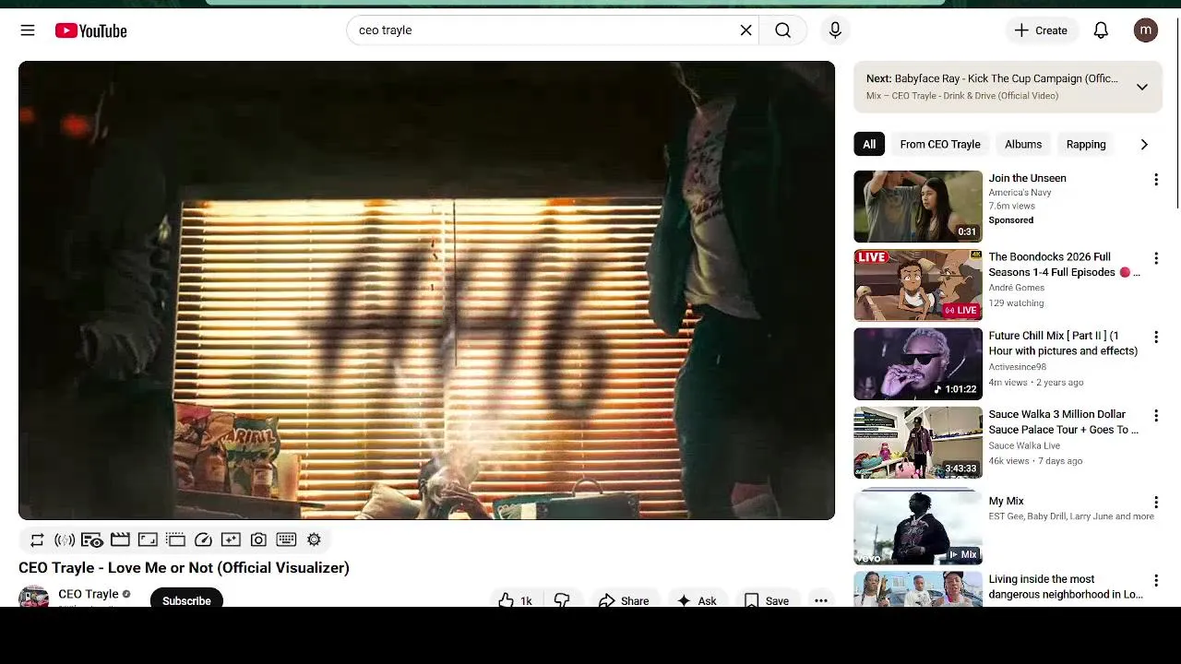Screen dimensions: 1181x664
Task: Open video filters with the sparkle icon
Action: click(231, 539)
